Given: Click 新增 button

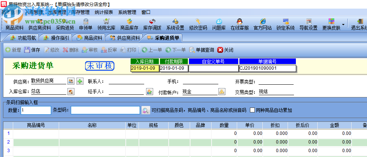Looking at the screenshot, I should point(13,50).
